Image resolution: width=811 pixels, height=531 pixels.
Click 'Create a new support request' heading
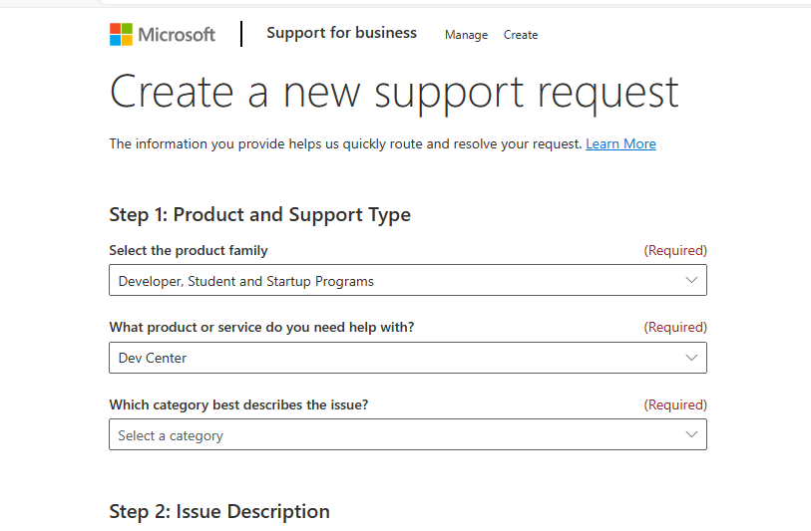click(x=394, y=92)
